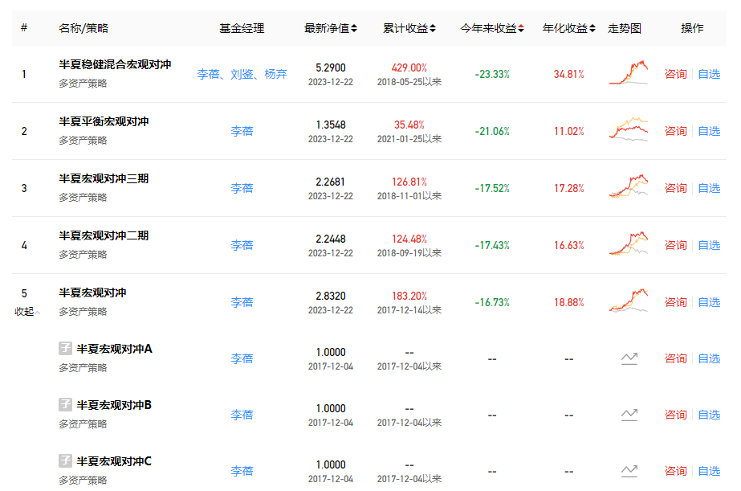
Task: Click the 子 badge of 半夏宏观对冲A
Action: coord(65,349)
